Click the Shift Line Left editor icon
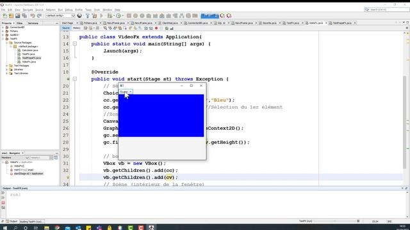Viewport: 410px width, 230px height. (146, 28)
